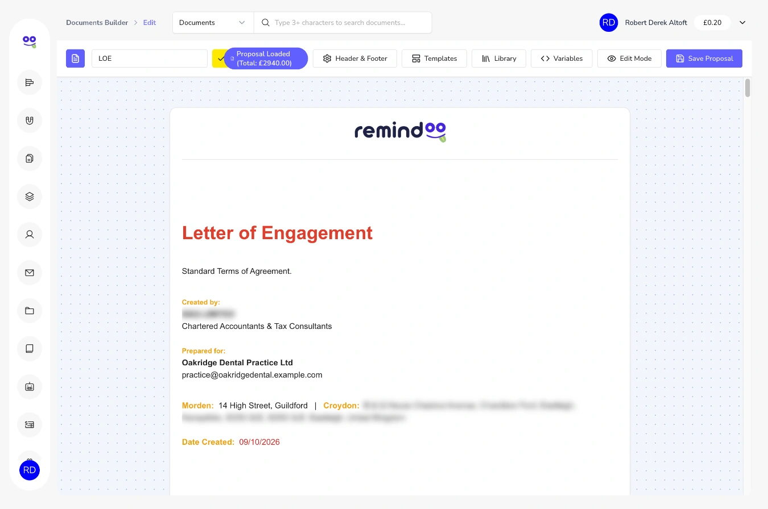This screenshot has height=509, width=768.
Task: Toggle Edit Mode with eye icon
Action: pos(629,59)
